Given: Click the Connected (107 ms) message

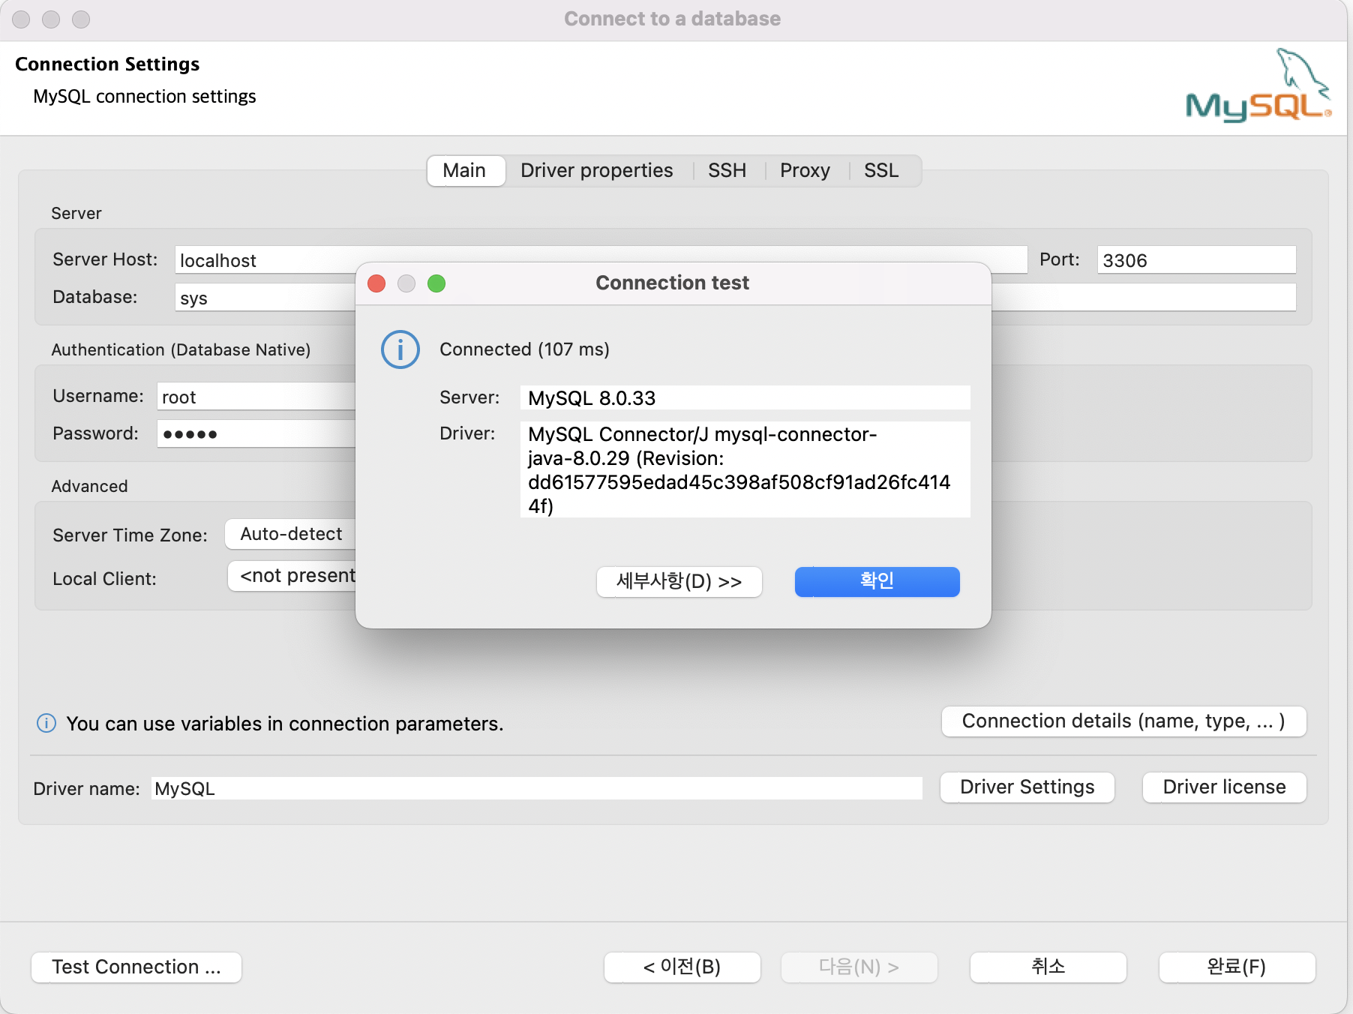Looking at the screenshot, I should (524, 349).
